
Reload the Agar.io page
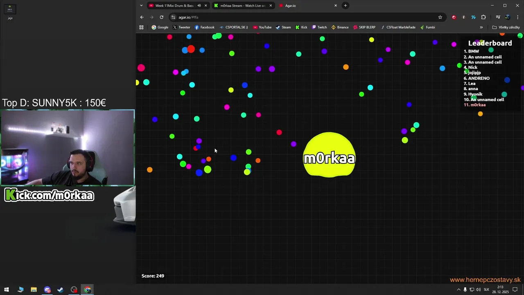coord(162,17)
